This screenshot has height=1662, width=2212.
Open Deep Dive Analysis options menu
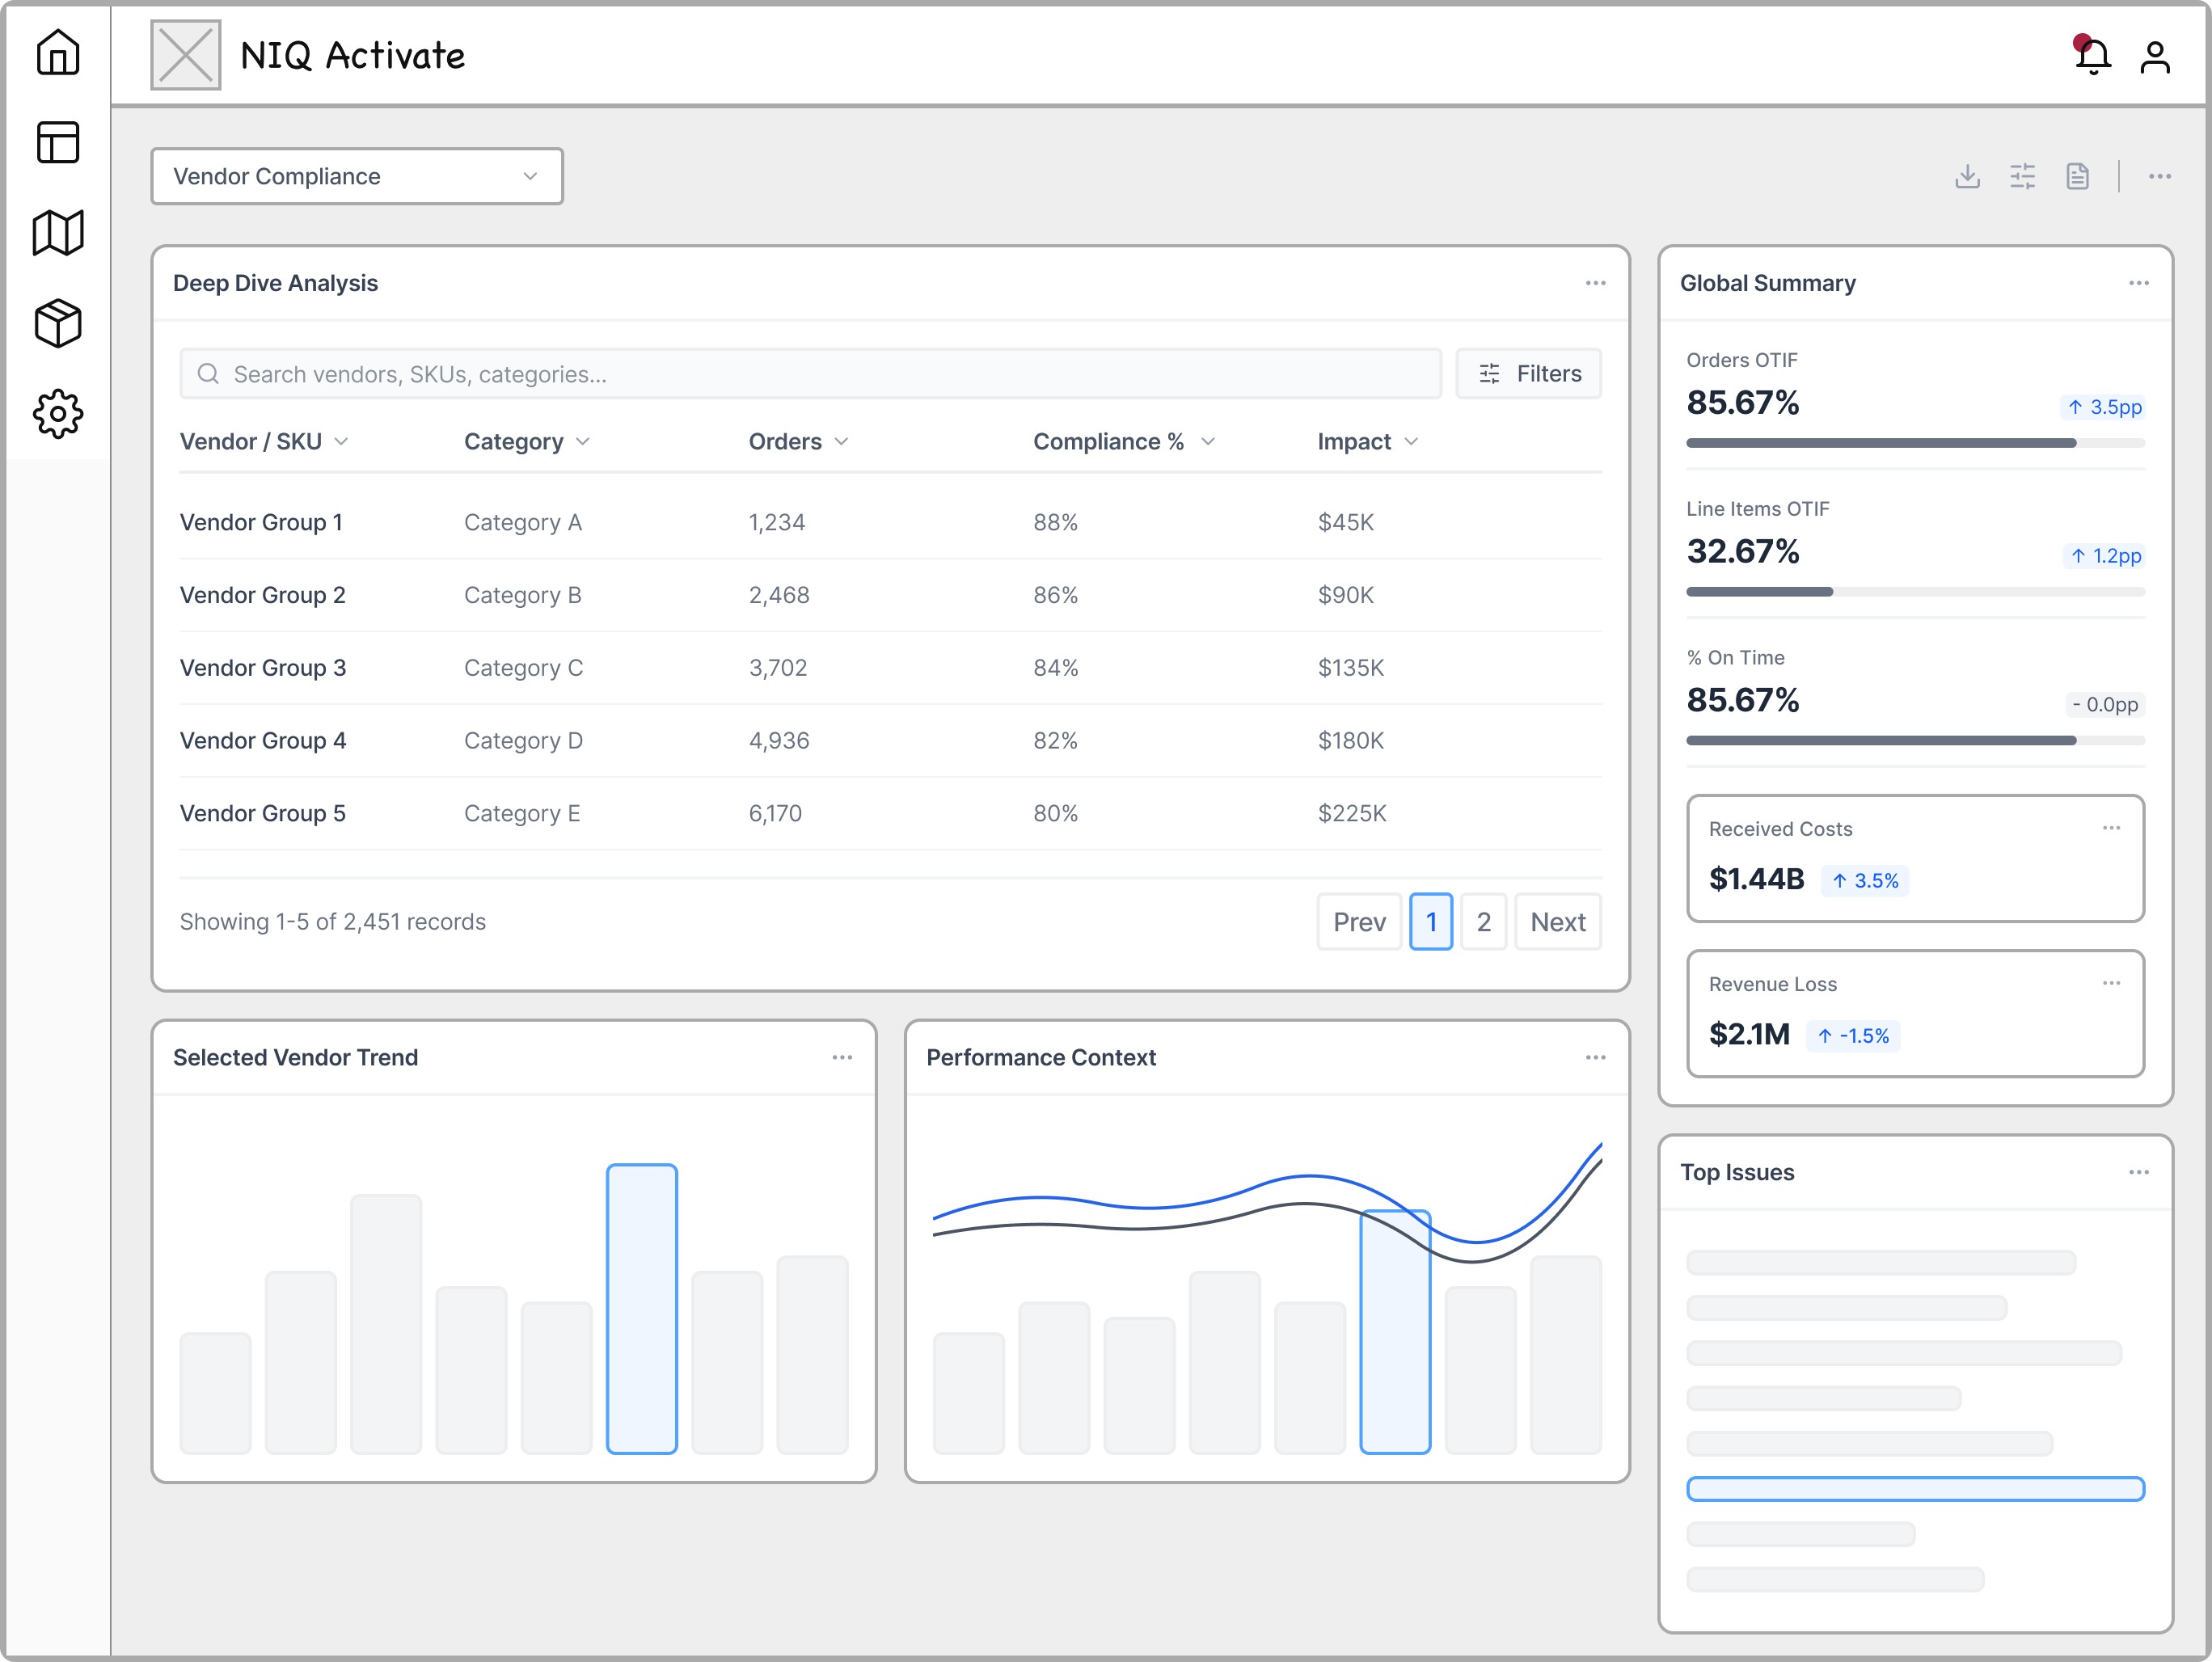[1595, 283]
